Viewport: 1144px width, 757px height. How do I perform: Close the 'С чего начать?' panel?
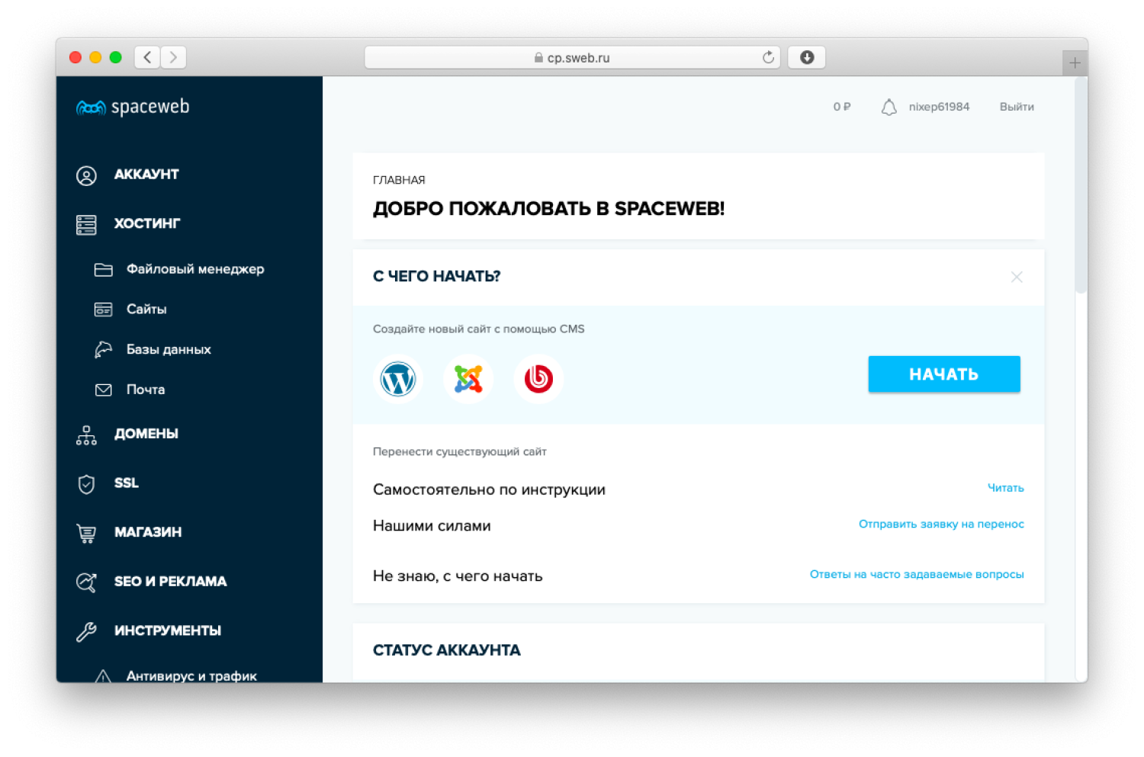click(1017, 277)
